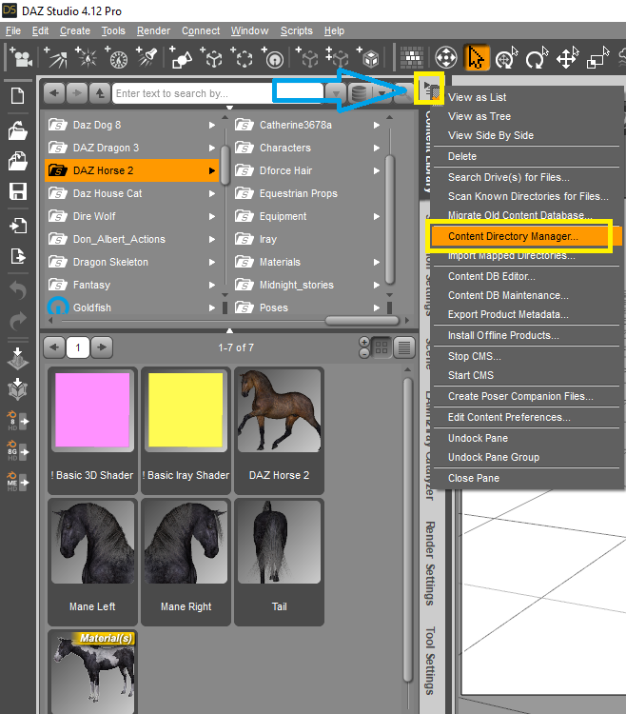Go to previous thumbnail page arrow
626x714 pixels.
pyautogui.click(x=54, y=347)
